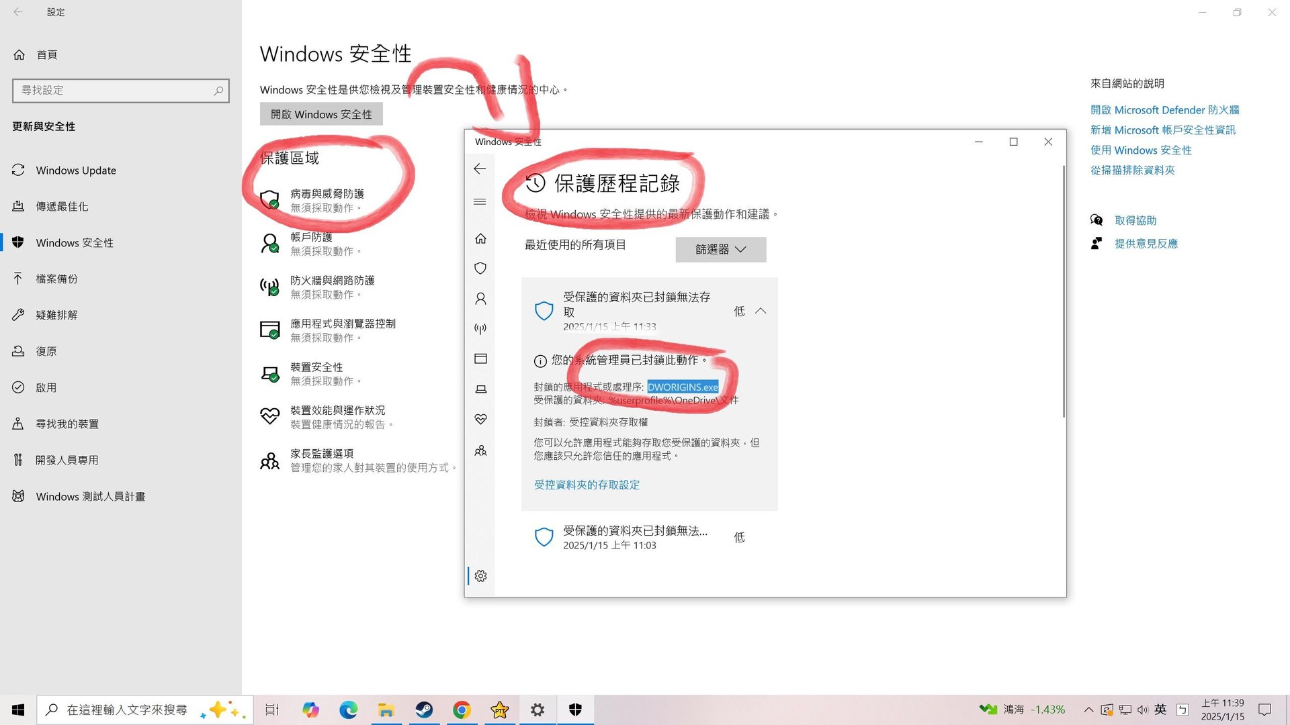Open Virus protection shield icon in sidebar
1290x725 pixels.
(480, 269)
